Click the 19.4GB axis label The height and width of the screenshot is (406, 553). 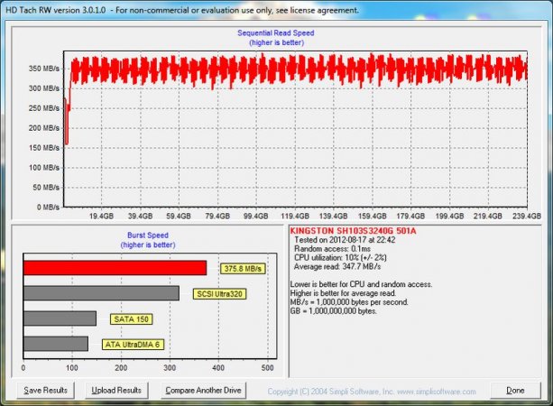click(102, 216)
